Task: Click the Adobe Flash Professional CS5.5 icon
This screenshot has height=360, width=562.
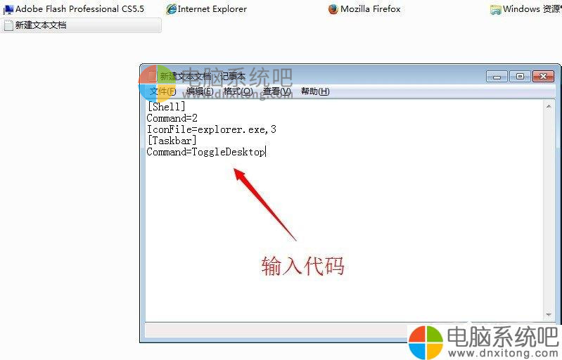Action: tap(8, 9)
